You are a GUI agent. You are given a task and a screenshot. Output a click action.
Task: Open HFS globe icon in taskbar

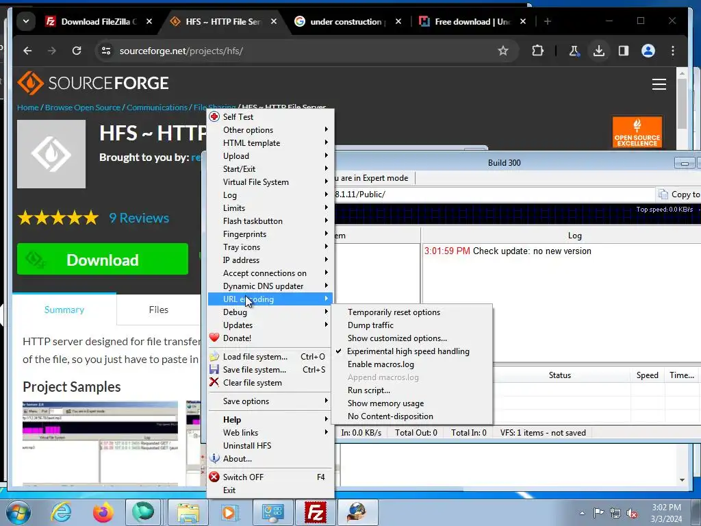pyautogui.click(x=357, y=512)
